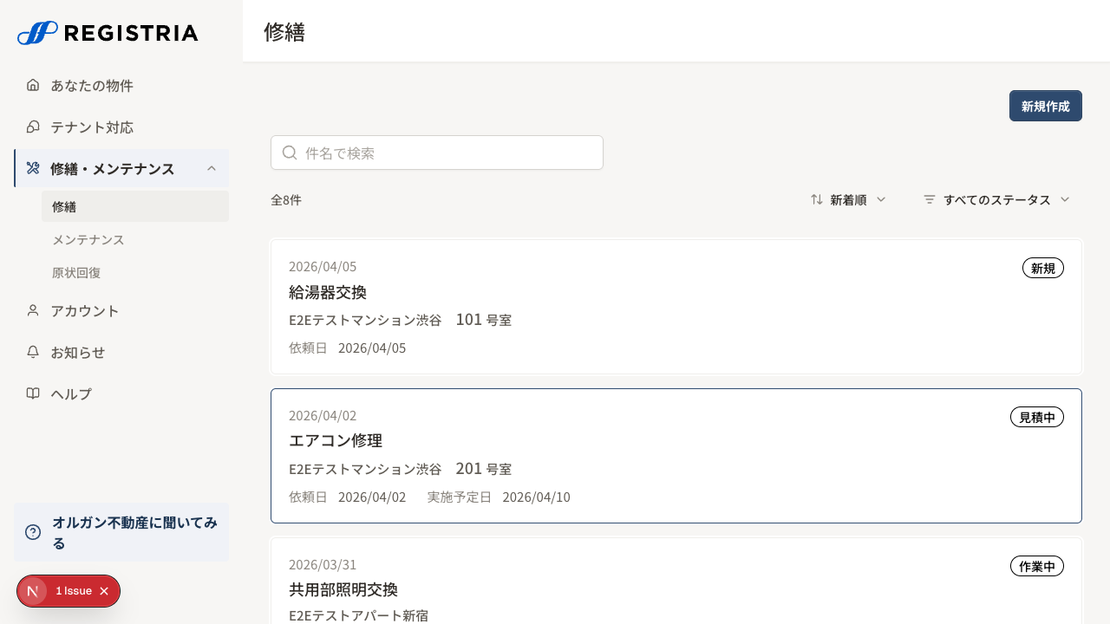Screen dimensions: 1110x624
Task: Select 原状回復 in the sidebar
Action: pos(75,272)
